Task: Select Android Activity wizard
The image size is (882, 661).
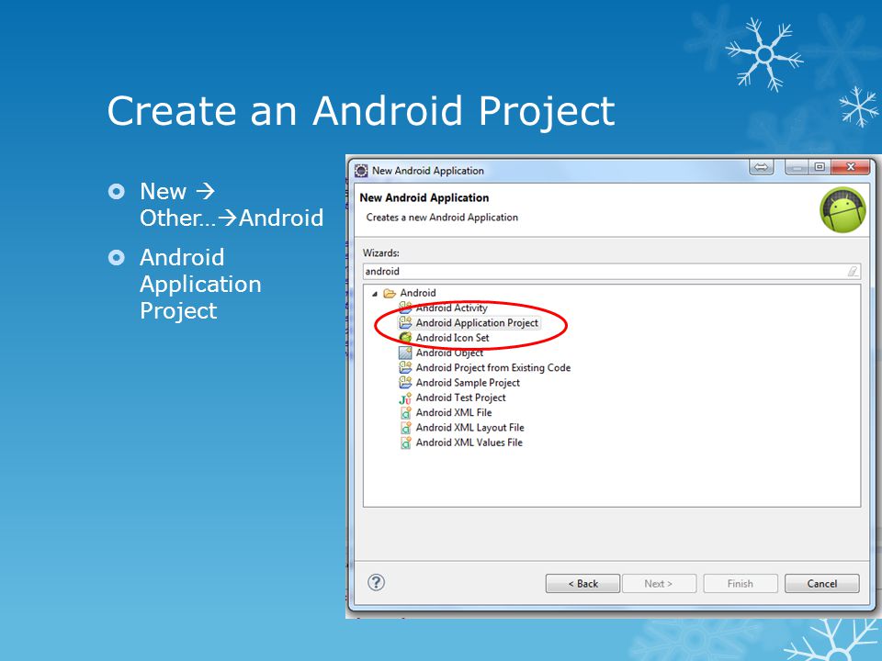Action: coord(451,308)
